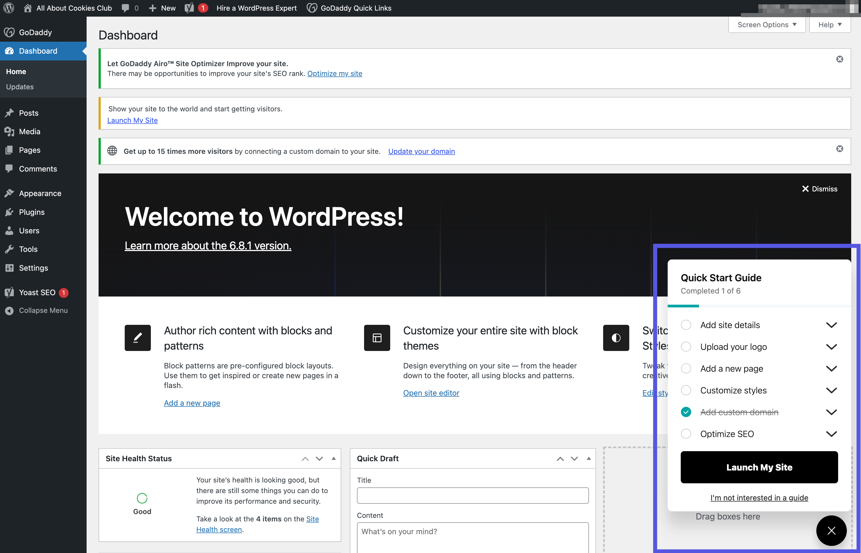Toggle the Add custom domain checkmark
861x553 pixels.
pos(686,412)
